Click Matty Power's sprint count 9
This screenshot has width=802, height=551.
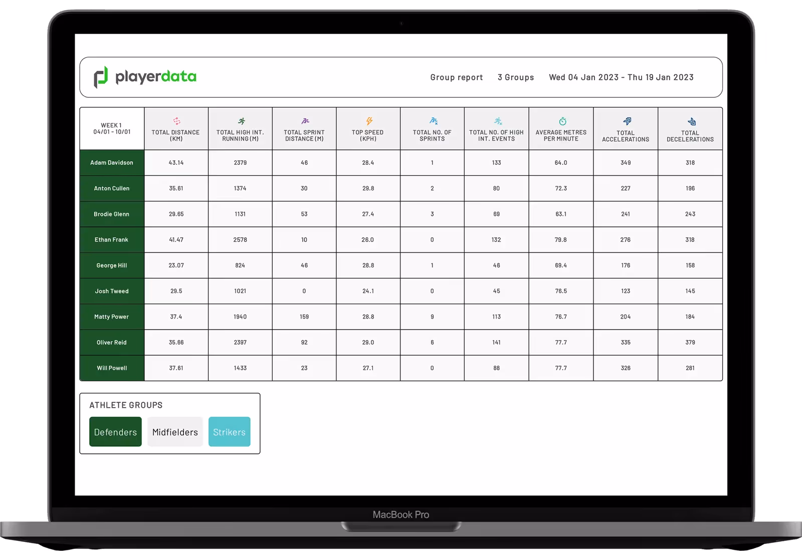tap(432, 317)
